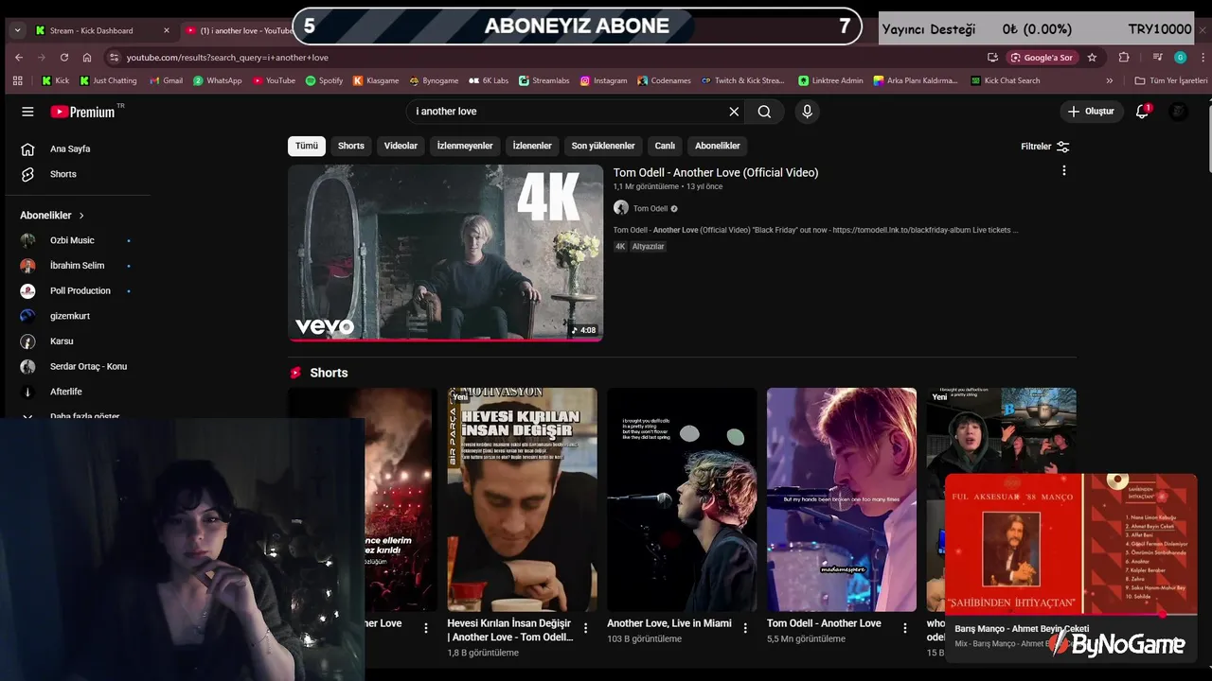The width and height of the screenshot is (1212, 681).
Task: Select the Shorts filter chip
Action: point(351,146)
